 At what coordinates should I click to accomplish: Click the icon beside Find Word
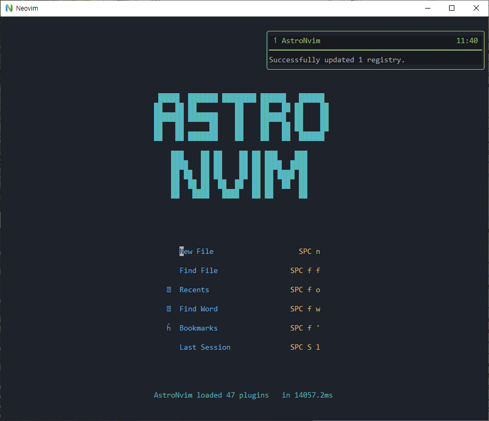click(169, 309)
